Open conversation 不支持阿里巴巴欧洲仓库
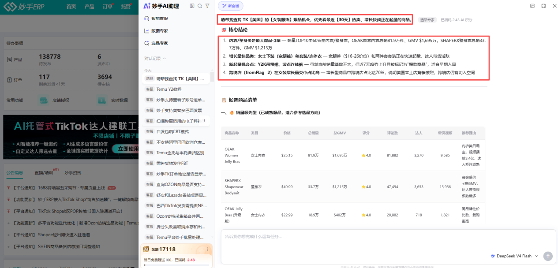 click(x=176, y=142)
